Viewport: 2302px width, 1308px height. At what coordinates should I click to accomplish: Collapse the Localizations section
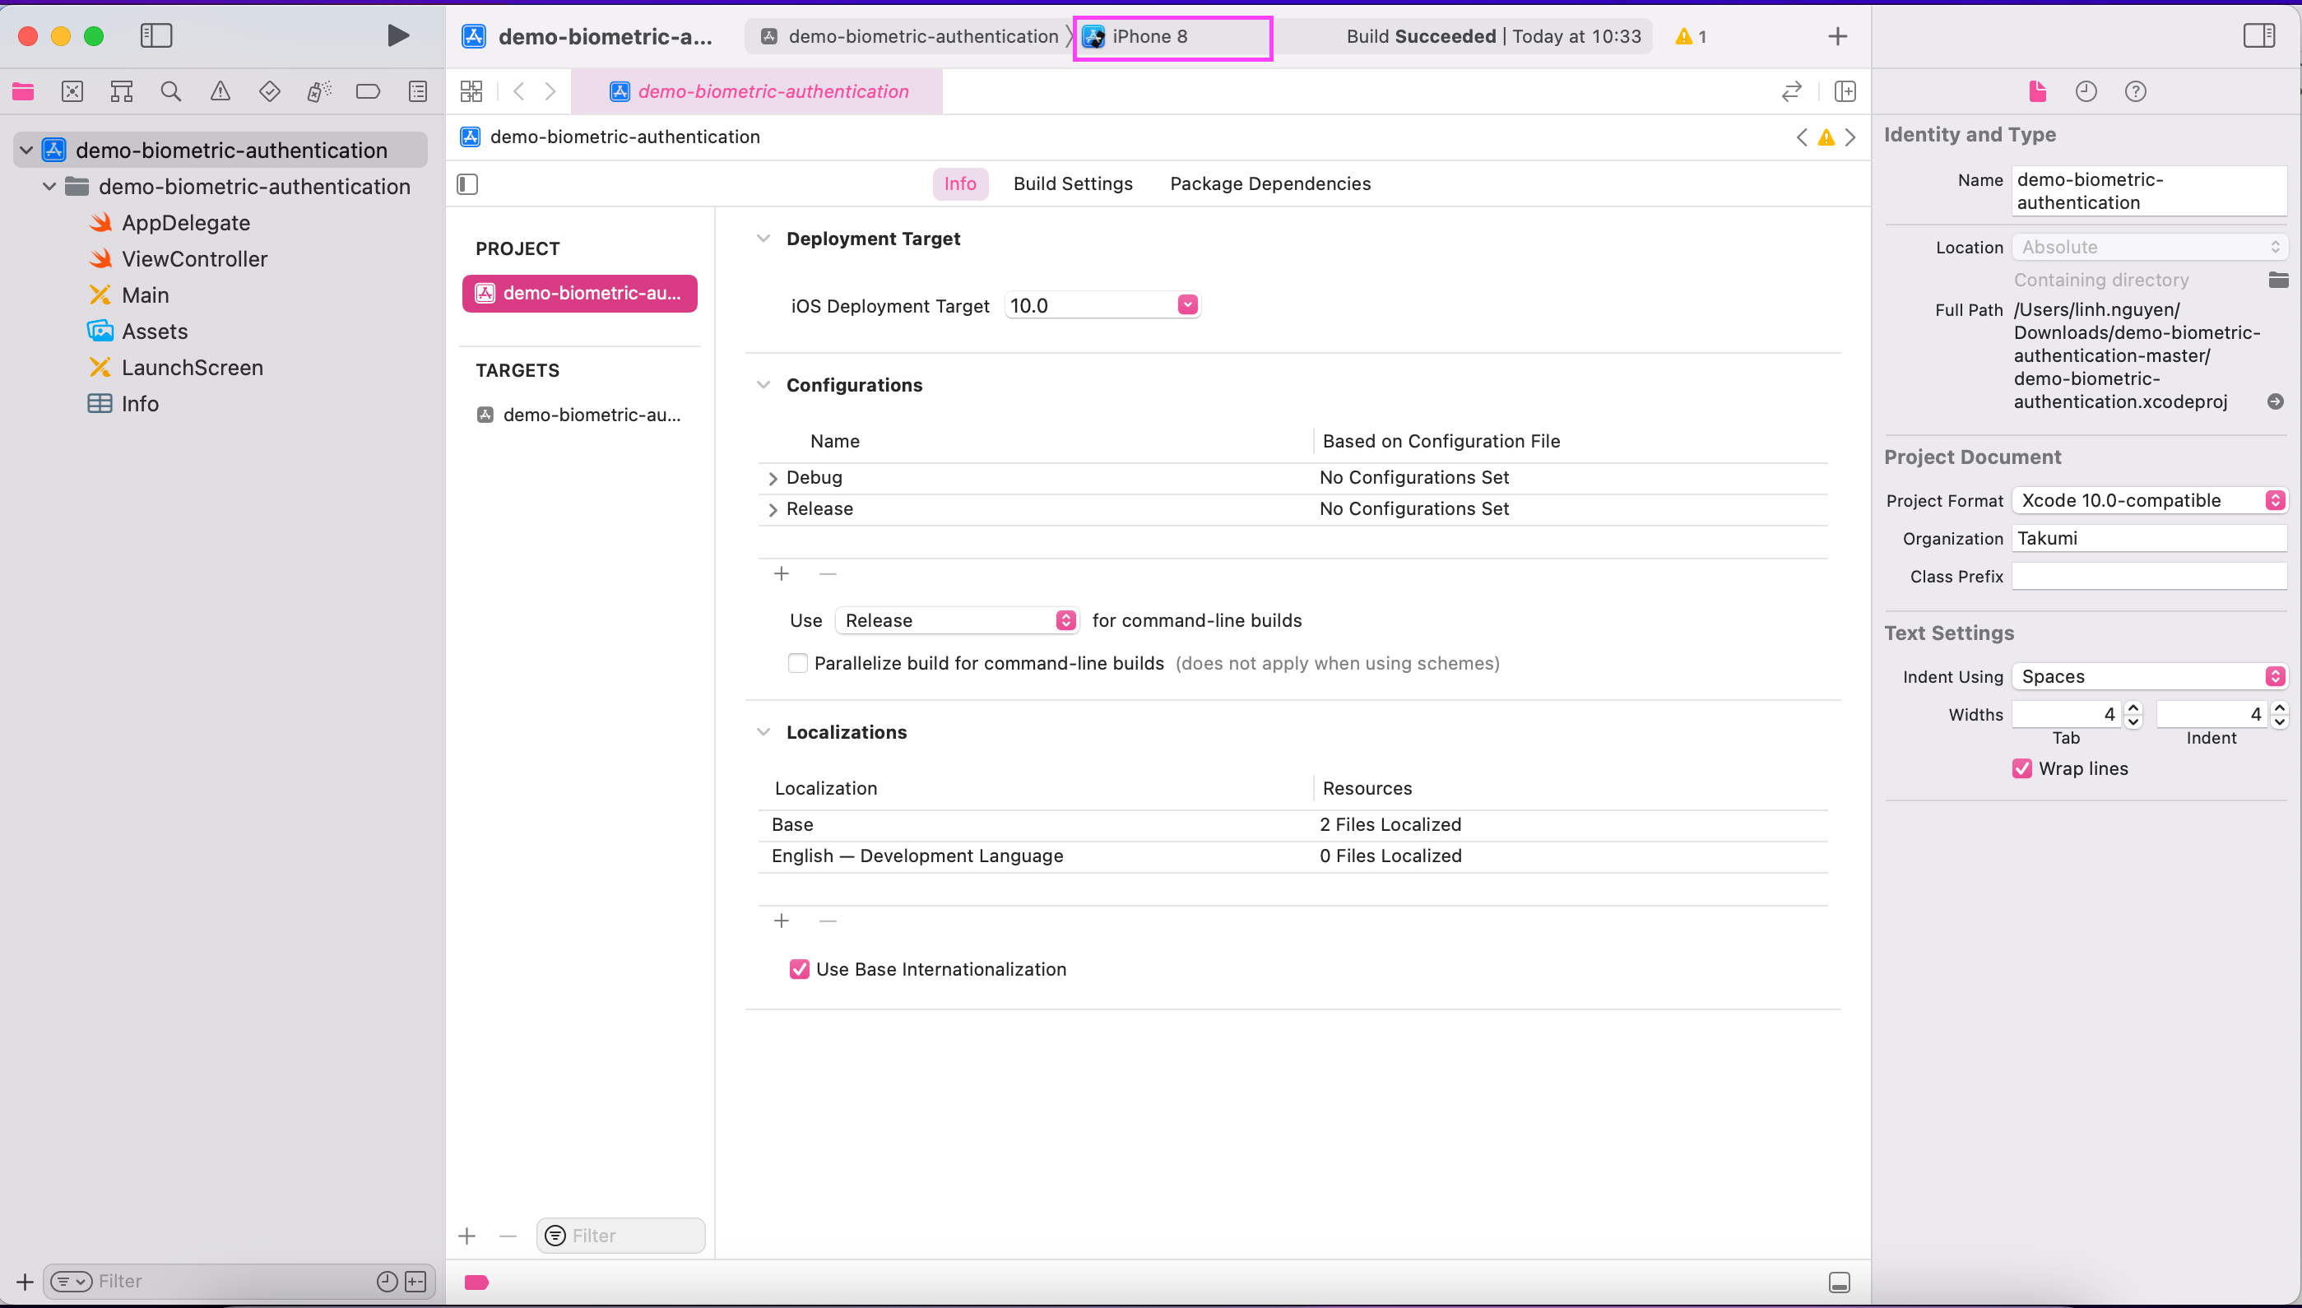pyautogui.click(x=763, y=731)
